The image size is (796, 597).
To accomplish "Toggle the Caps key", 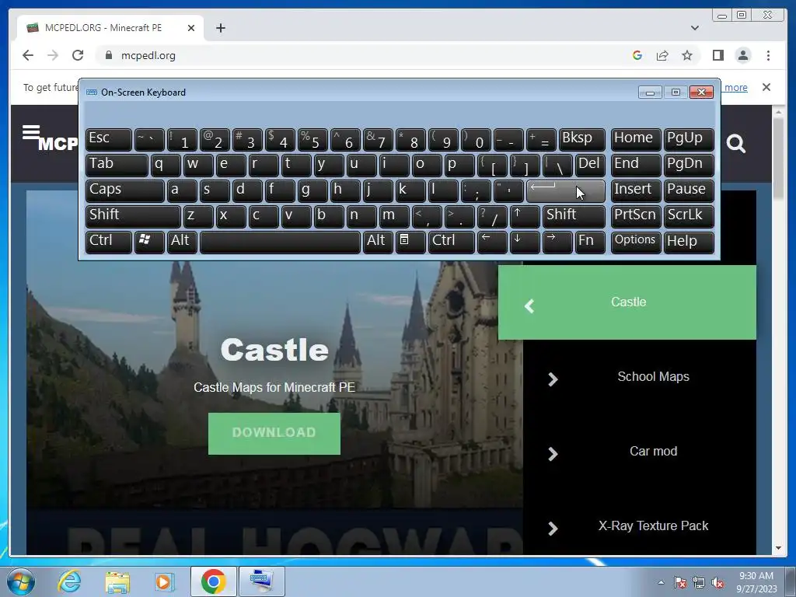I will point(125,190).
